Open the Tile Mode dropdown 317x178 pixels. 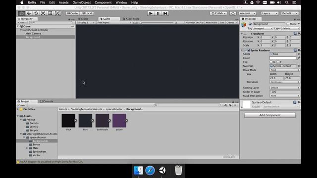(x=285, y=82)
